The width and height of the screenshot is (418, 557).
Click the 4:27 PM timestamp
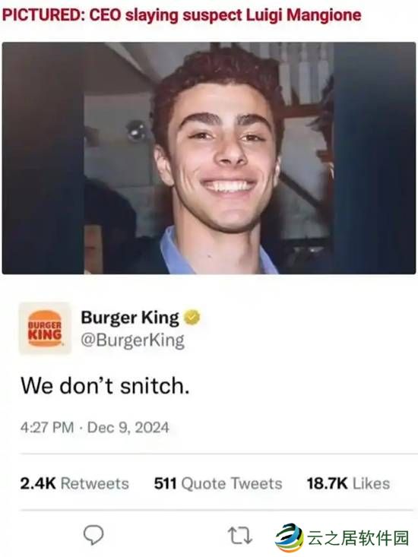point(47,427)
